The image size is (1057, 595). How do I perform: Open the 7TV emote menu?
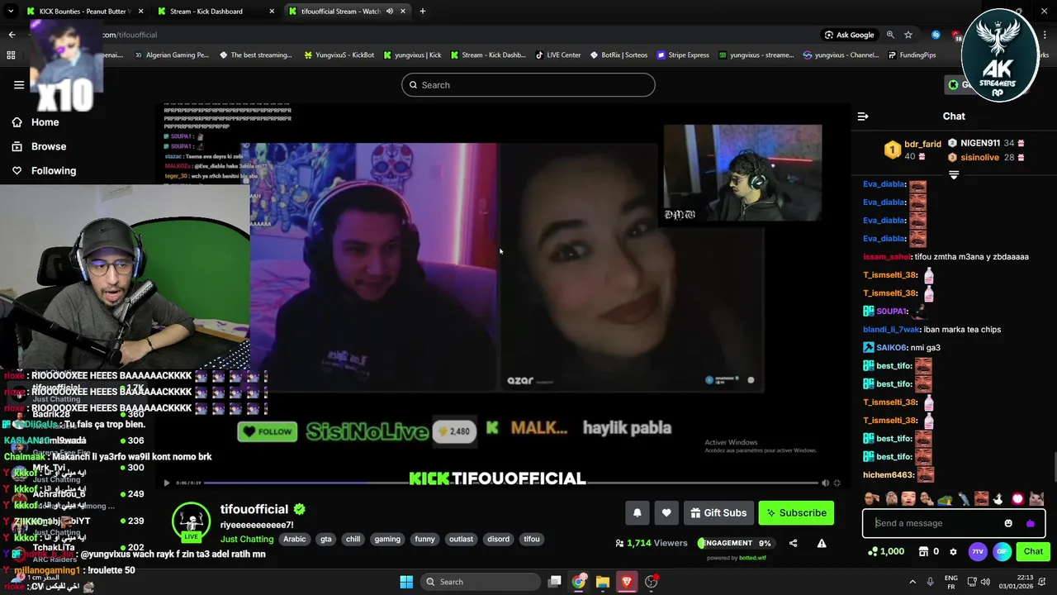pos(978,551)
